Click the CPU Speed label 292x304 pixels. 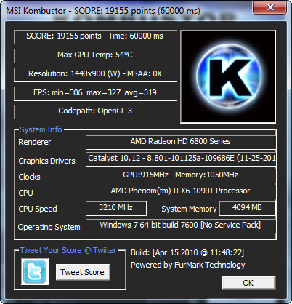(38, 209)
